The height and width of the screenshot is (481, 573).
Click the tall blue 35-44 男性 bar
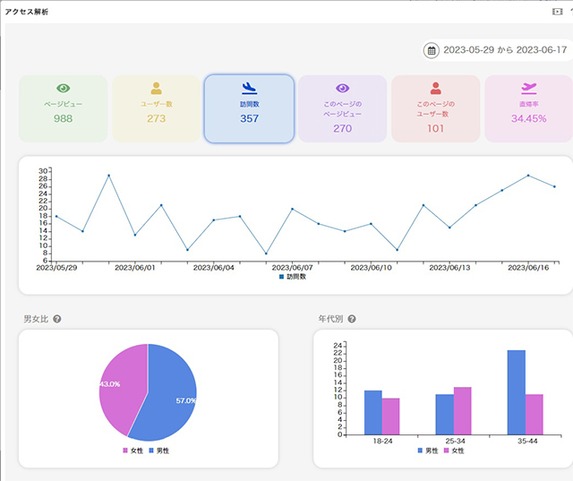coord(517,391)
